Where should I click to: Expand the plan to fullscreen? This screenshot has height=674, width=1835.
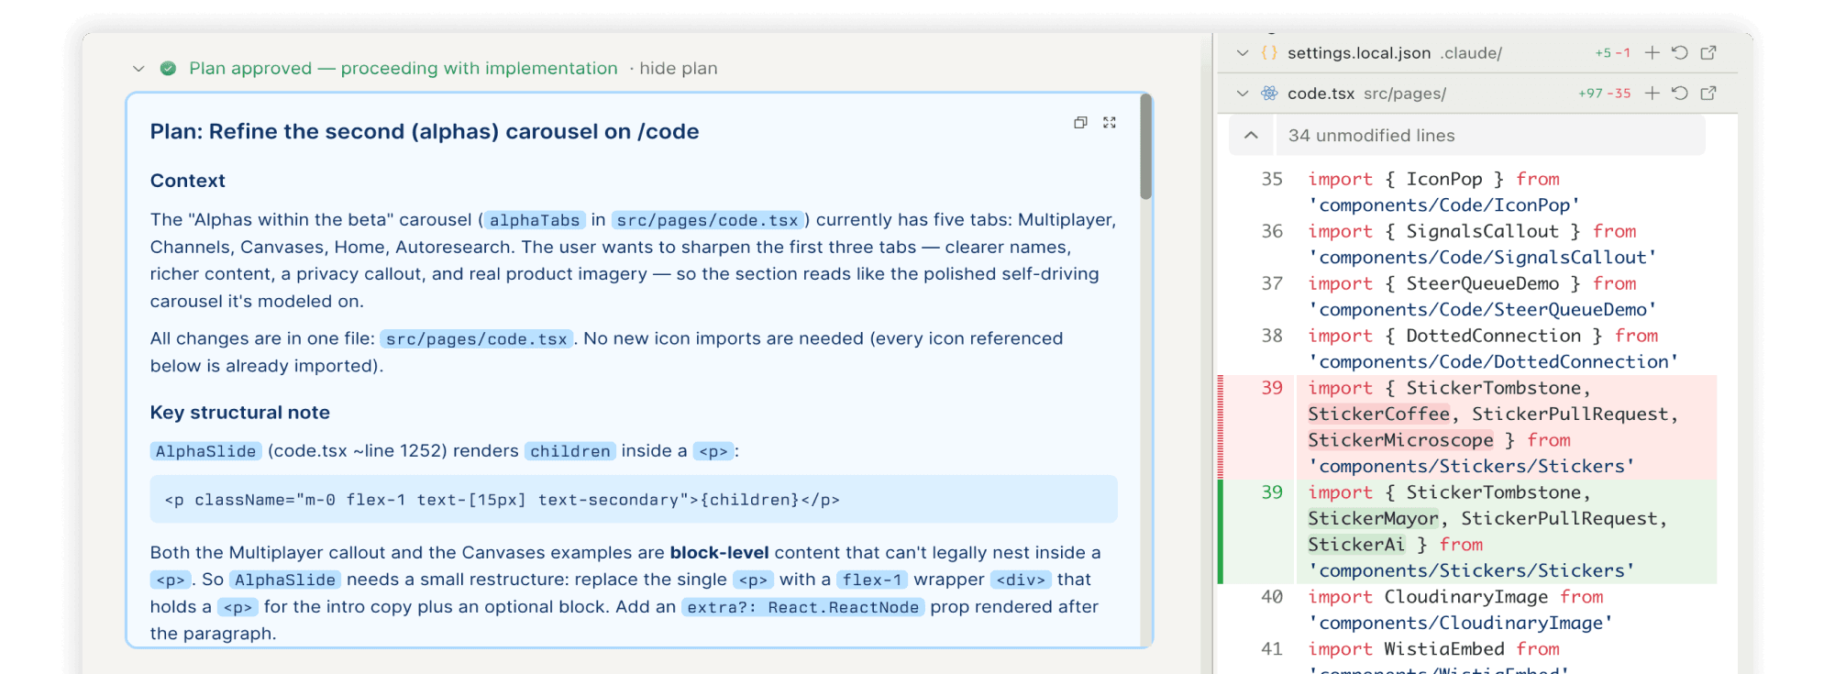tap(1110, 122)
